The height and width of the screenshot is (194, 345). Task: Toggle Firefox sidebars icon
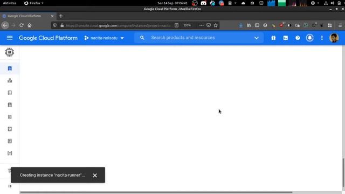tap(257, 25)
